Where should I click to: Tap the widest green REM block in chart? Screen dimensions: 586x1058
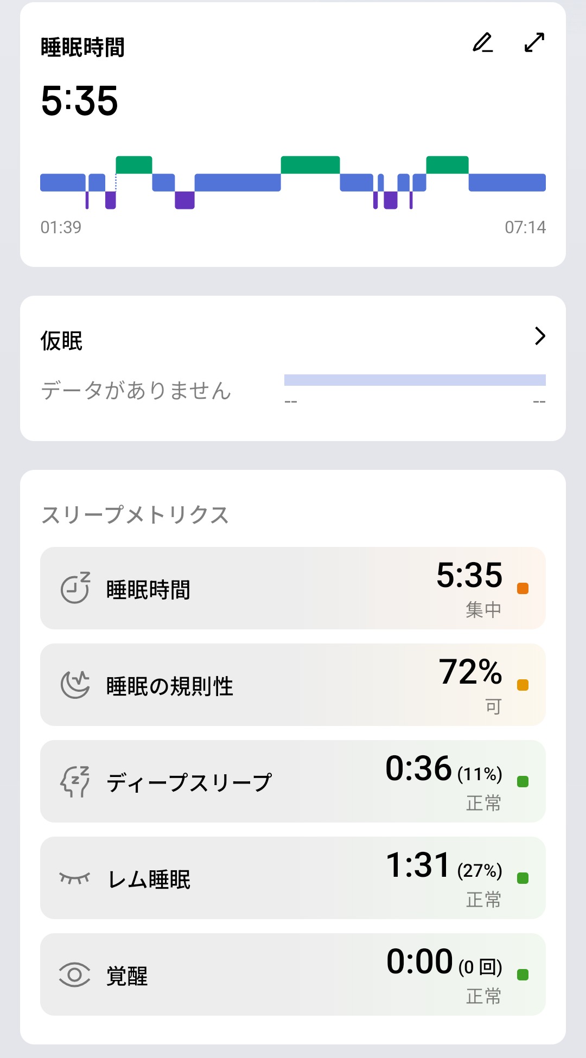pyautogui.click(x=310, y=165)
